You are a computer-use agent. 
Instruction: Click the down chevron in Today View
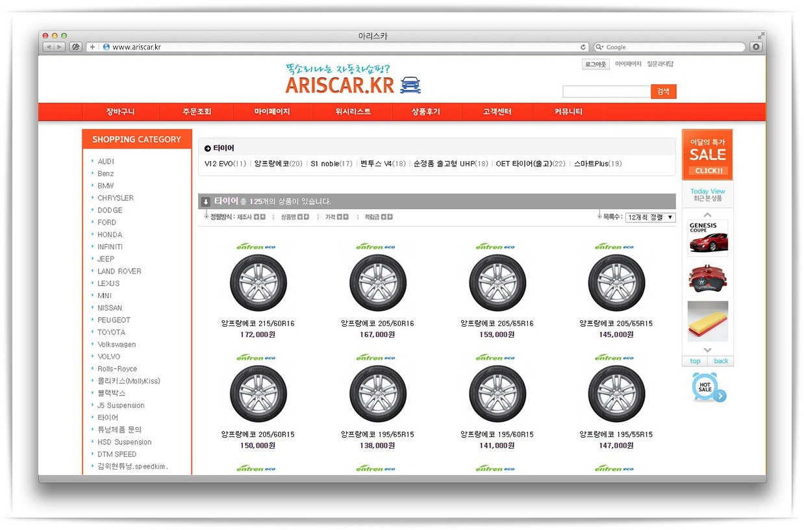[x=708, y=349]
